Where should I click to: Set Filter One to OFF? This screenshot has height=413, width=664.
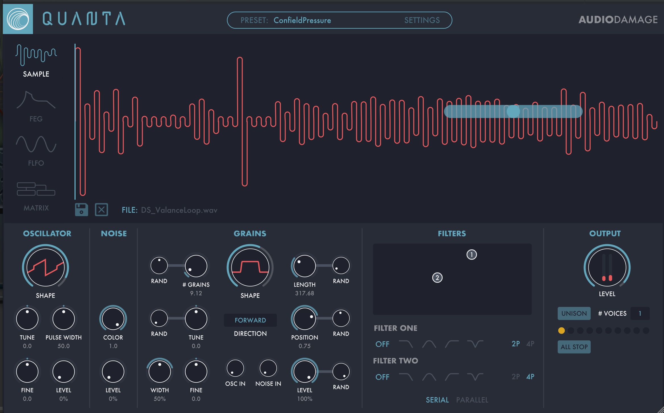[x=382, y=344]
